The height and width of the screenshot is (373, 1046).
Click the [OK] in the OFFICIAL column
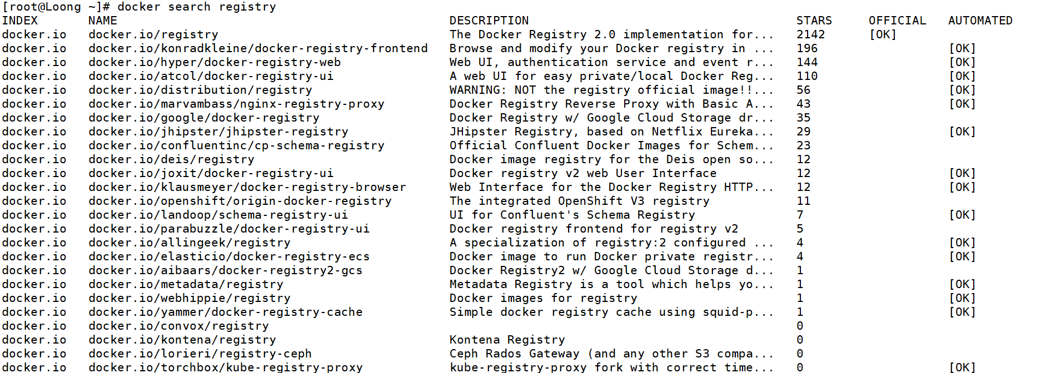(x=883, y=34)
